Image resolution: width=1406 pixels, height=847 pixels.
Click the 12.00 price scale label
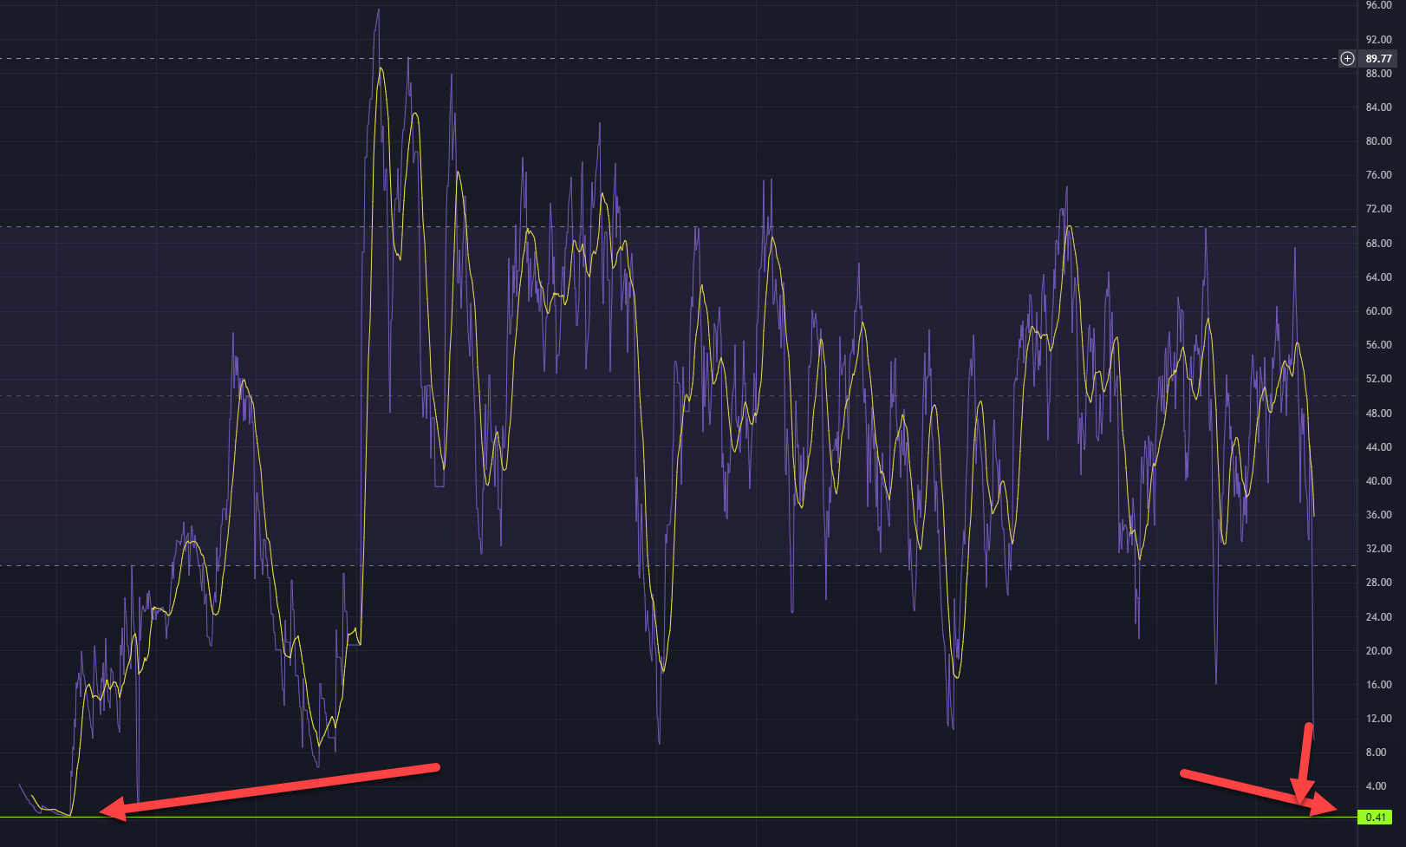click(1378, 719)
